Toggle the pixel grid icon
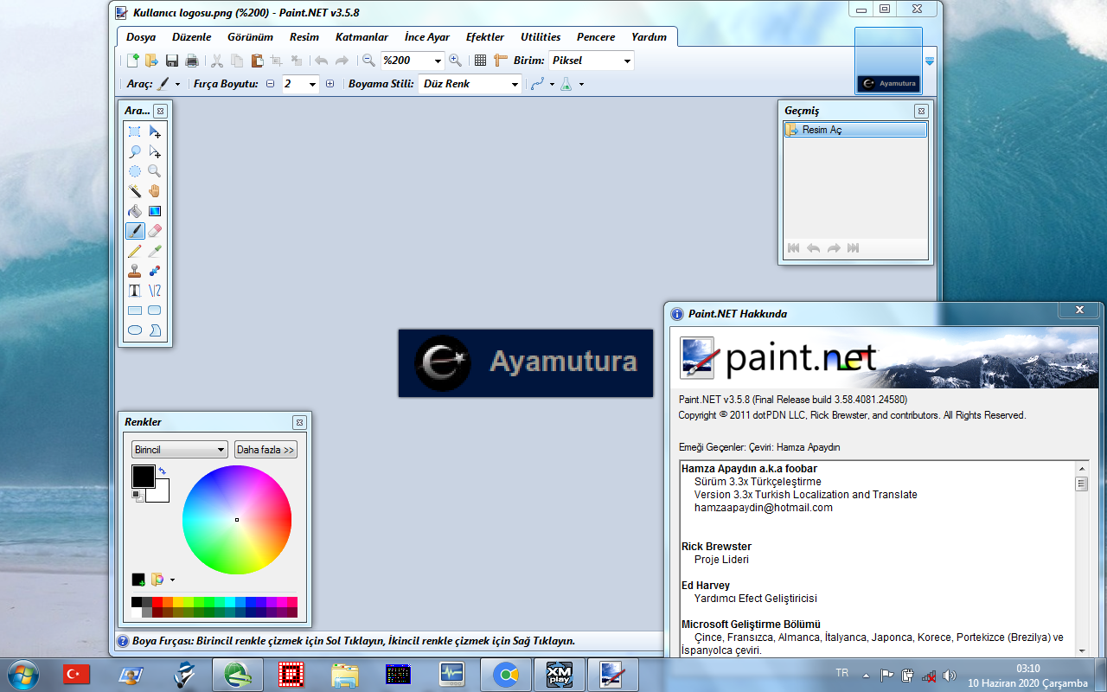1107x692 pixels. click(x=481, y=61)
